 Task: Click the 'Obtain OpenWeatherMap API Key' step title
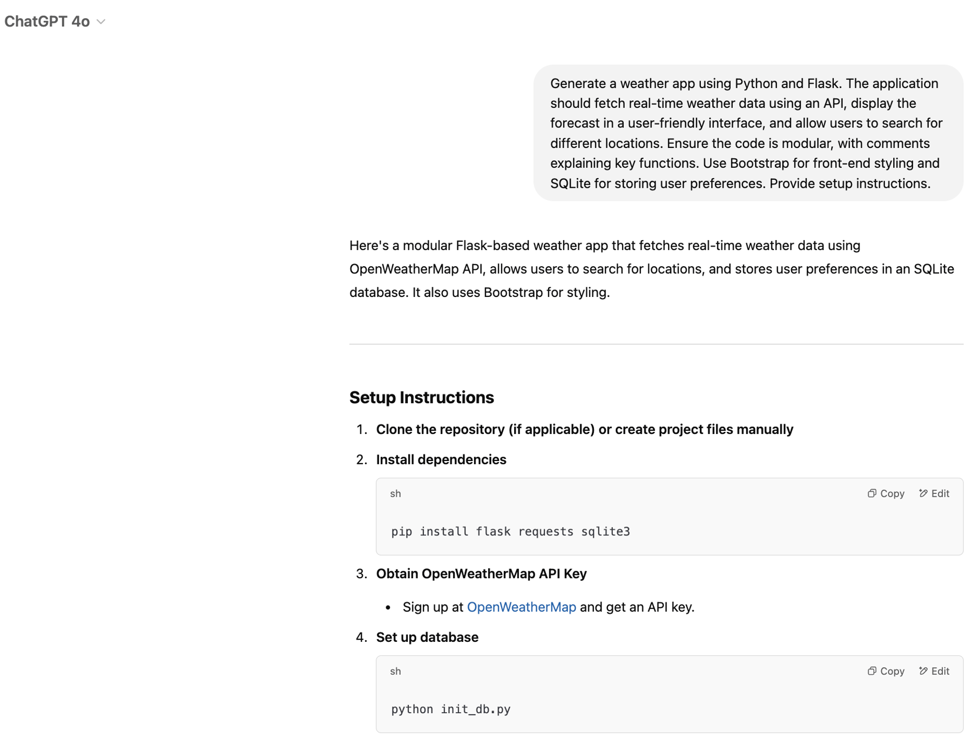pyautogui.click(x=481, y=573)
